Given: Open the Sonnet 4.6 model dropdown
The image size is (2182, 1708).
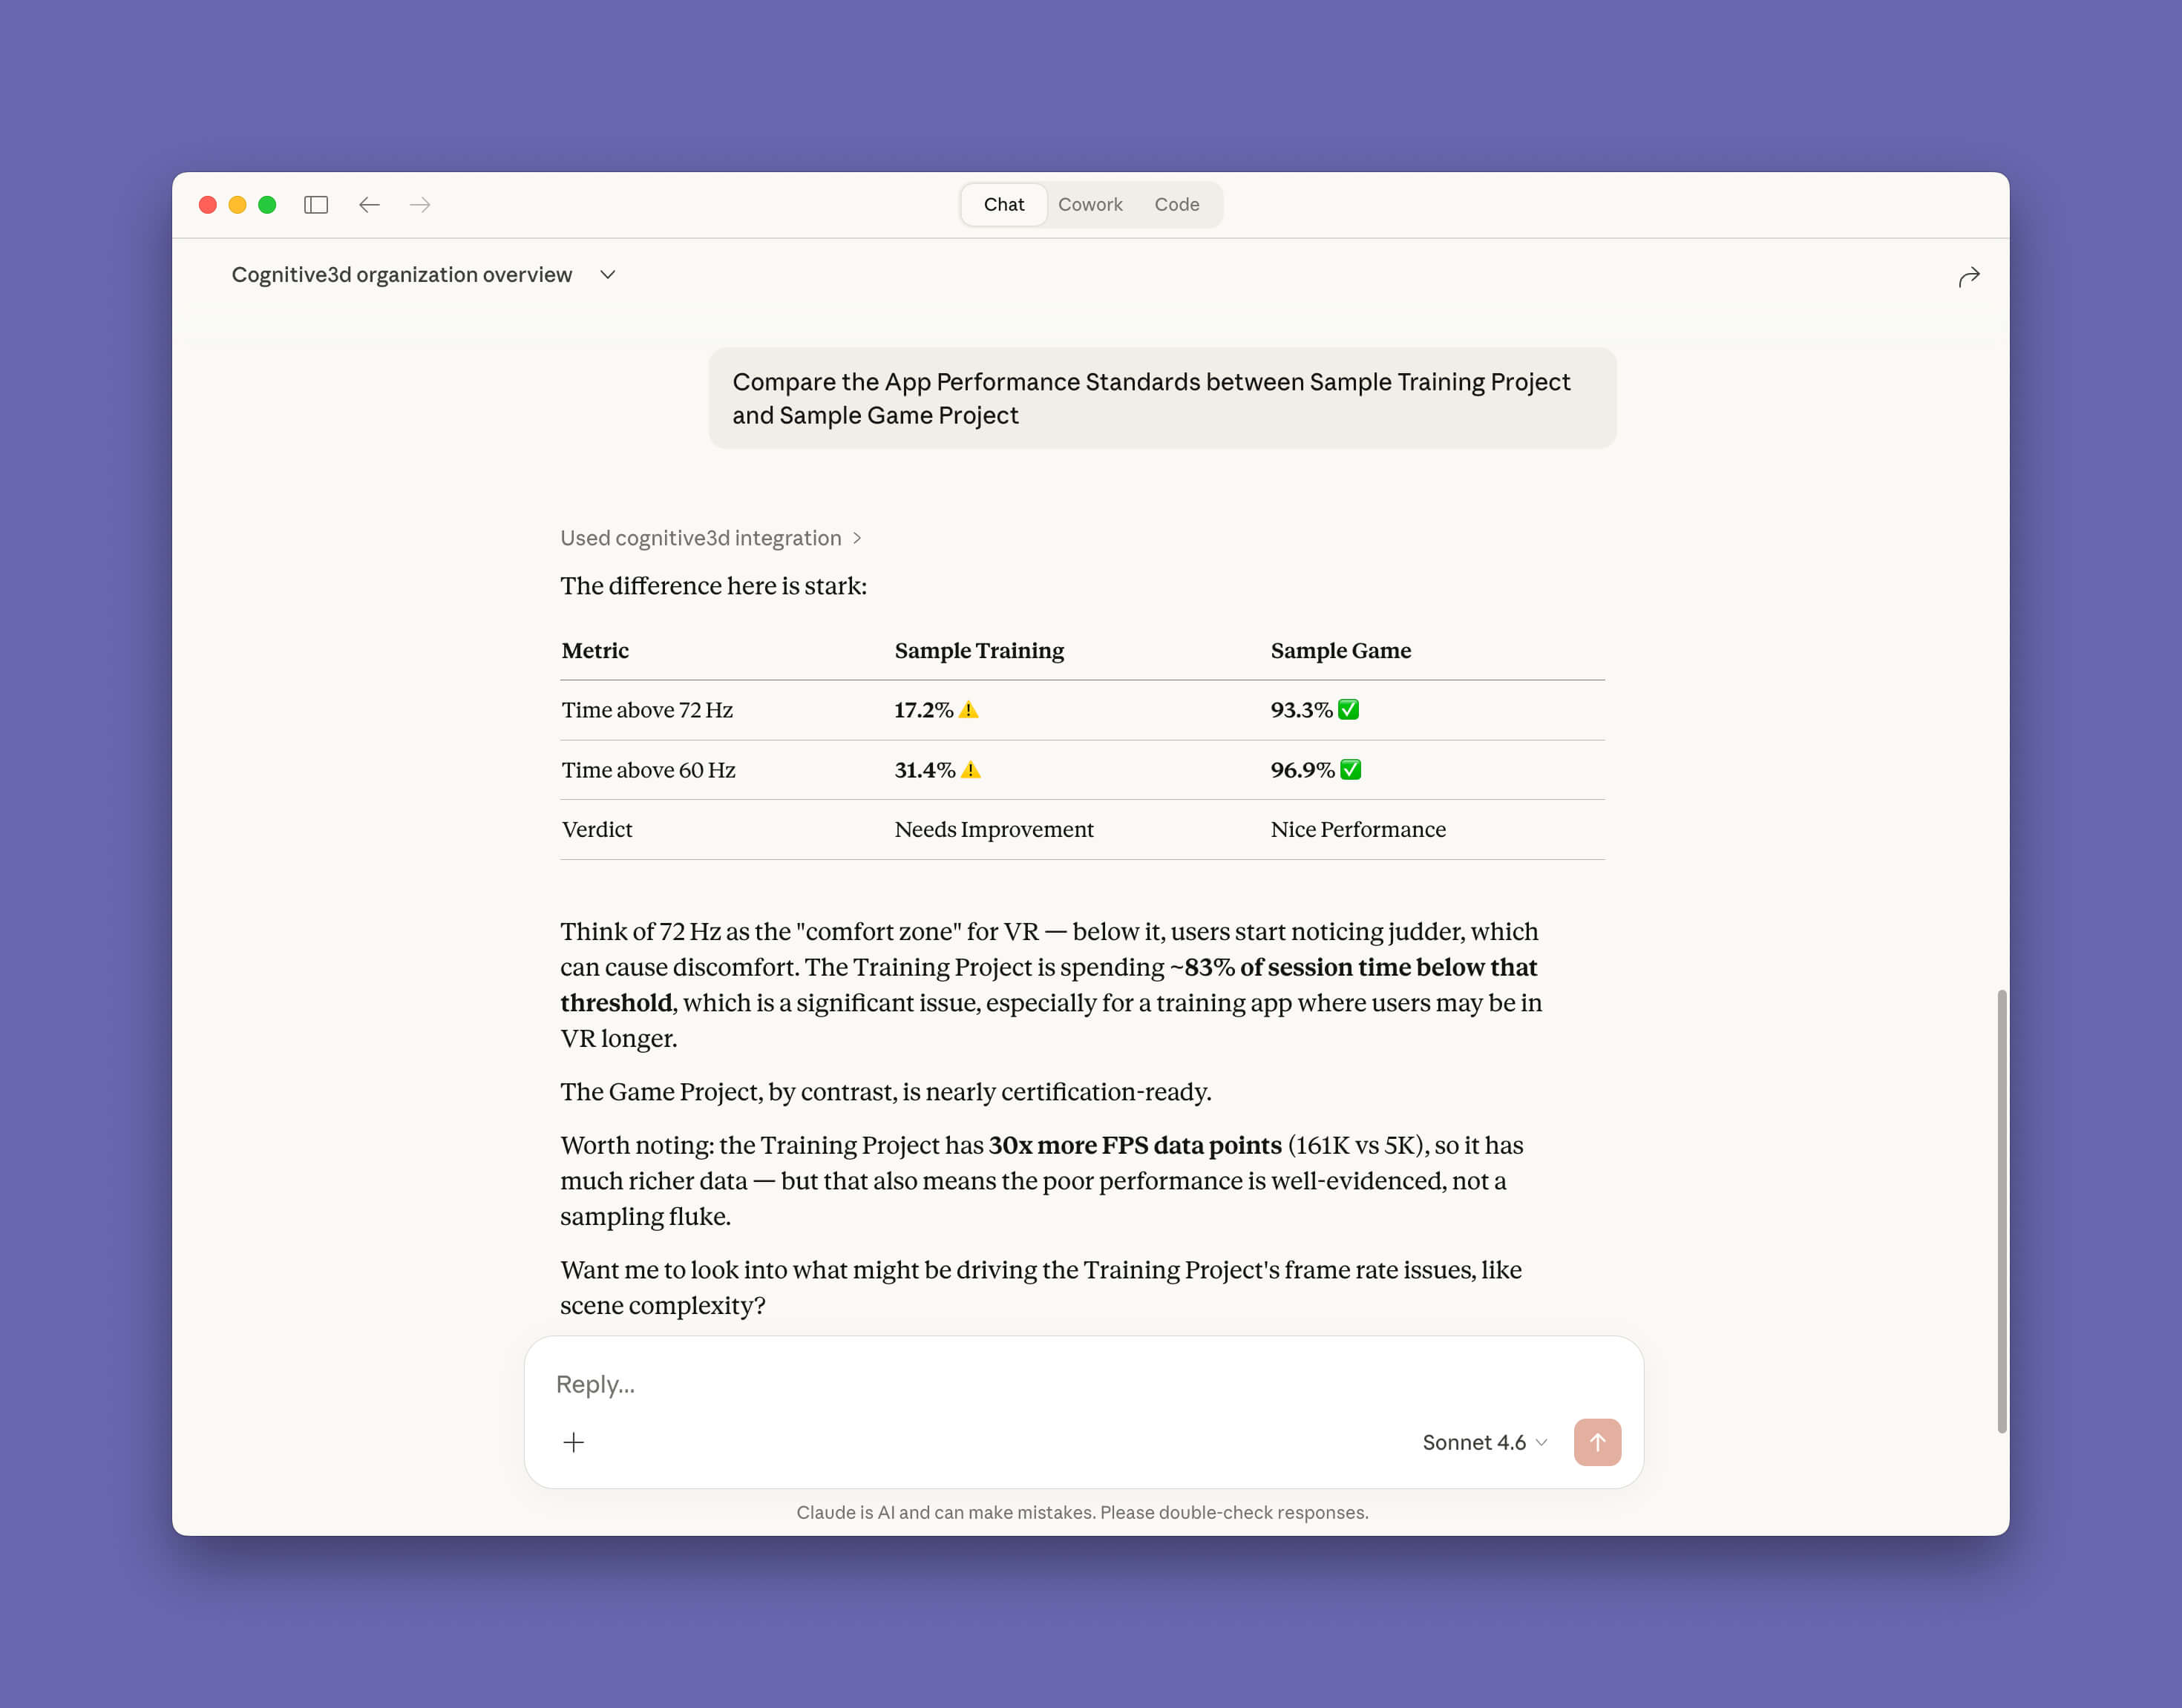Looking at the screenshot, I should [x=1484, y=1442].
